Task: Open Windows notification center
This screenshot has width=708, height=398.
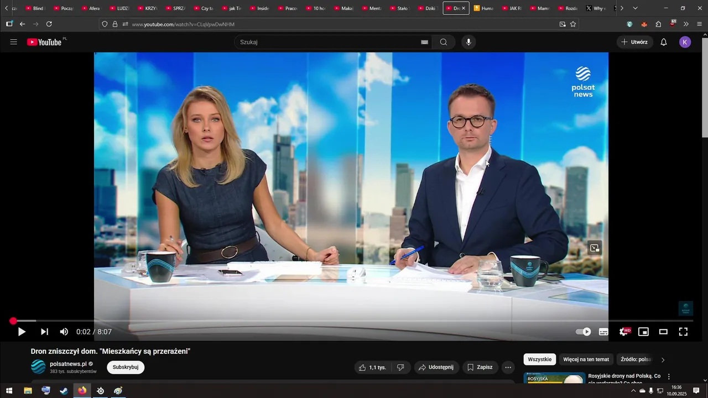Action: coord(696,391)
